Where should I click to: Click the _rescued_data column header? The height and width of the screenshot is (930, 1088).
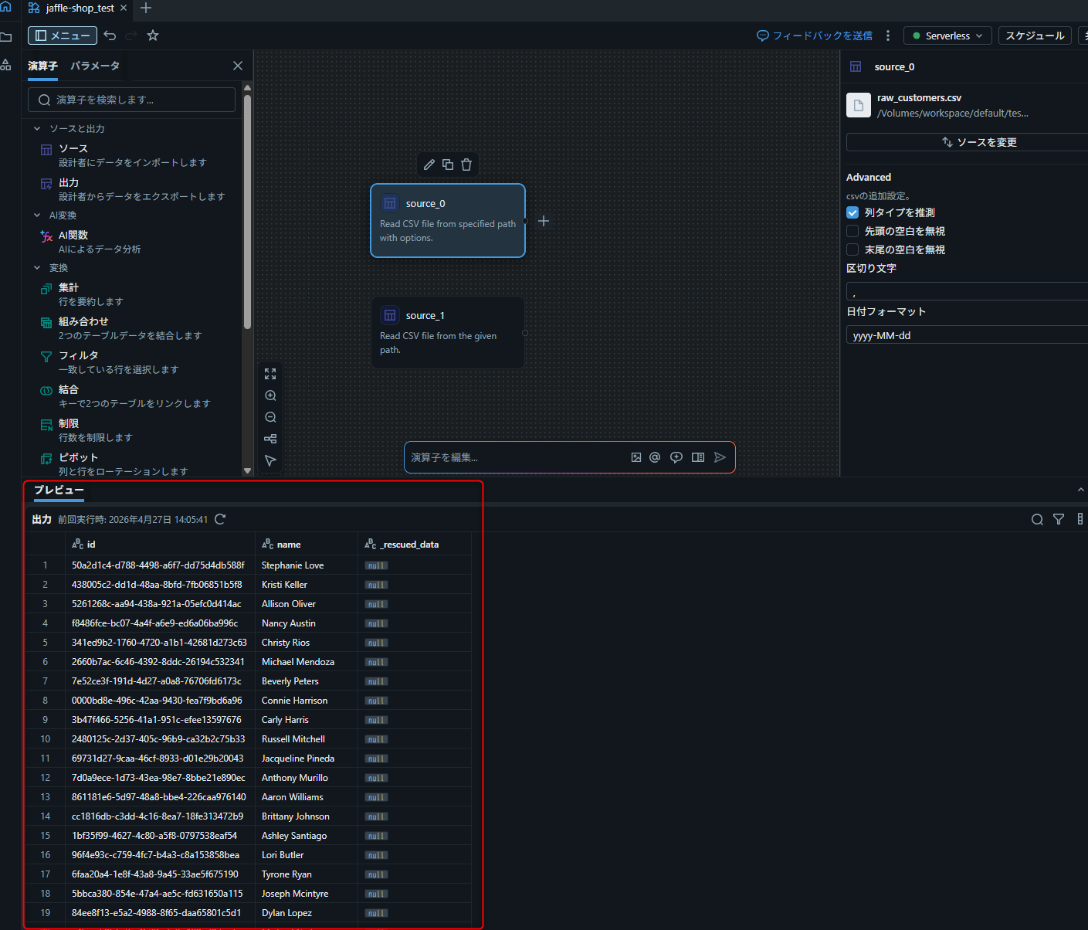[x=415, y=545]
